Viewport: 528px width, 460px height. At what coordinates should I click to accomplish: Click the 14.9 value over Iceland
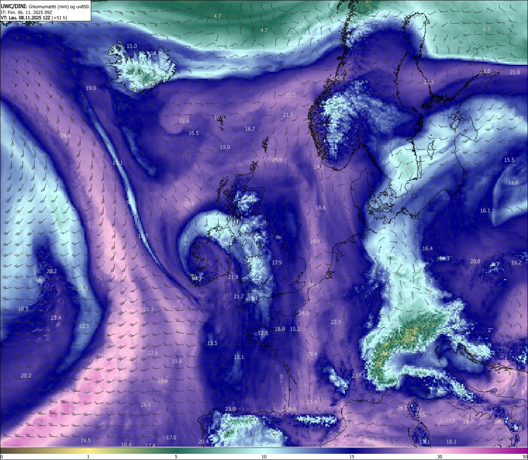pos(156,53)
